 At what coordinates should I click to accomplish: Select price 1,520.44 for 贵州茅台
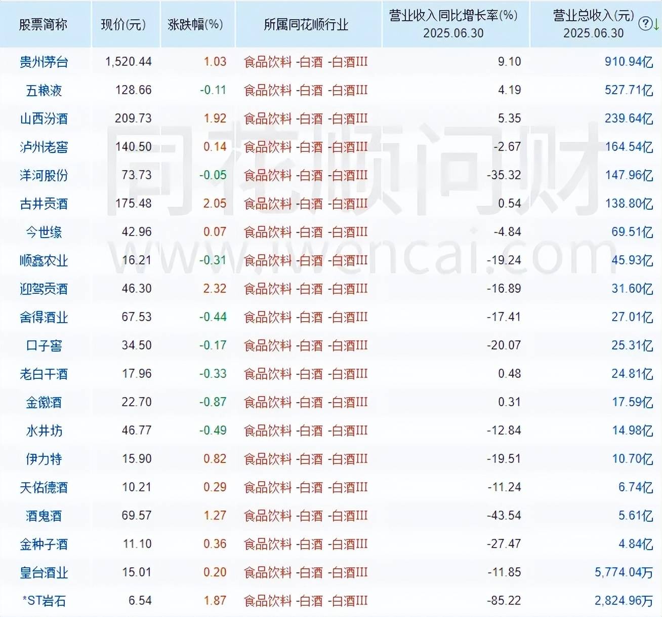coord(129,62)
